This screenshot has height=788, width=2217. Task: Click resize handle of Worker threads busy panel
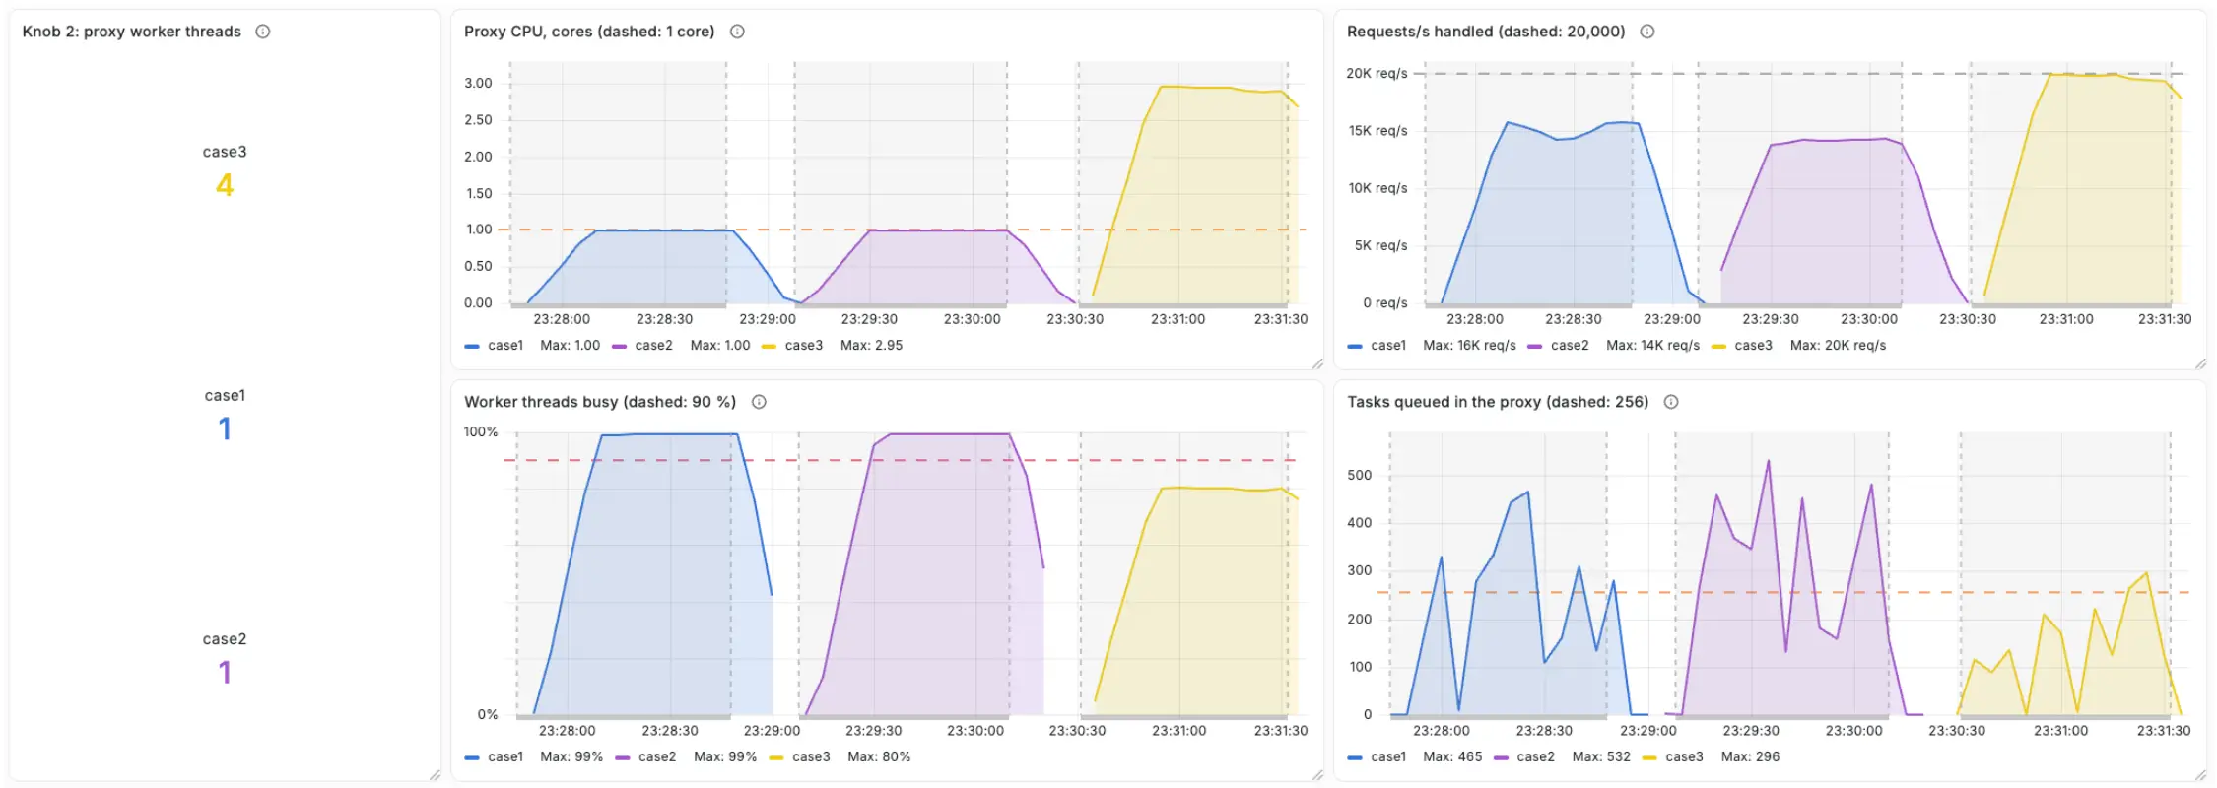point(1317,776)
